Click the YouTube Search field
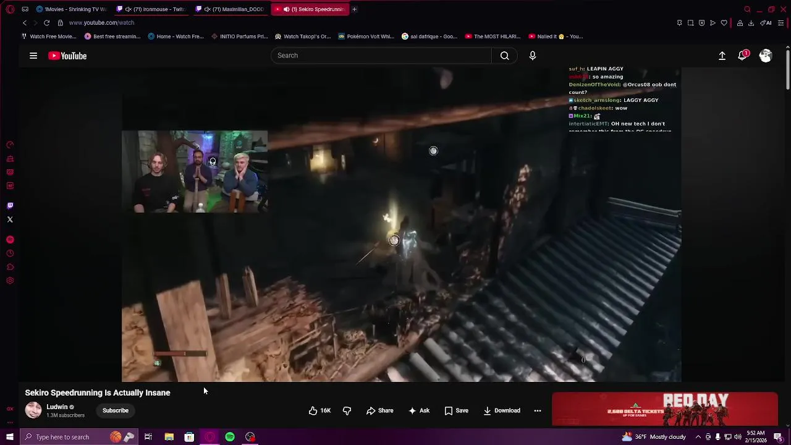 [381, 56]
